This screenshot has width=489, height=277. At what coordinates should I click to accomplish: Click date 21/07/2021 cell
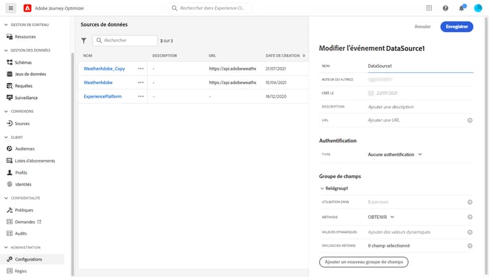coord(276,68)
